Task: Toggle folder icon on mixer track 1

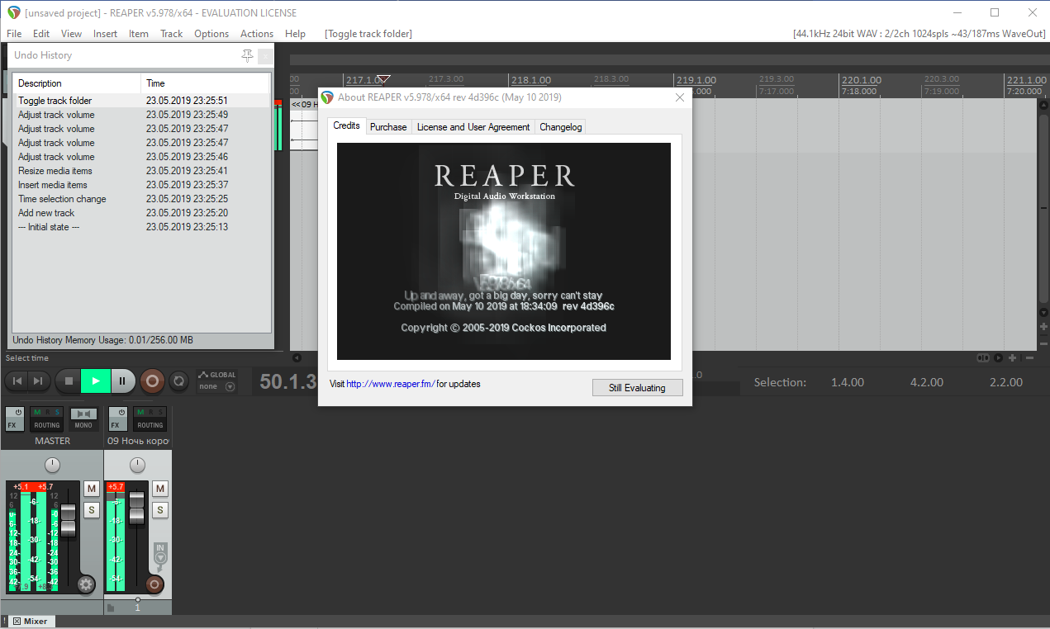Action: pos(111,608)
